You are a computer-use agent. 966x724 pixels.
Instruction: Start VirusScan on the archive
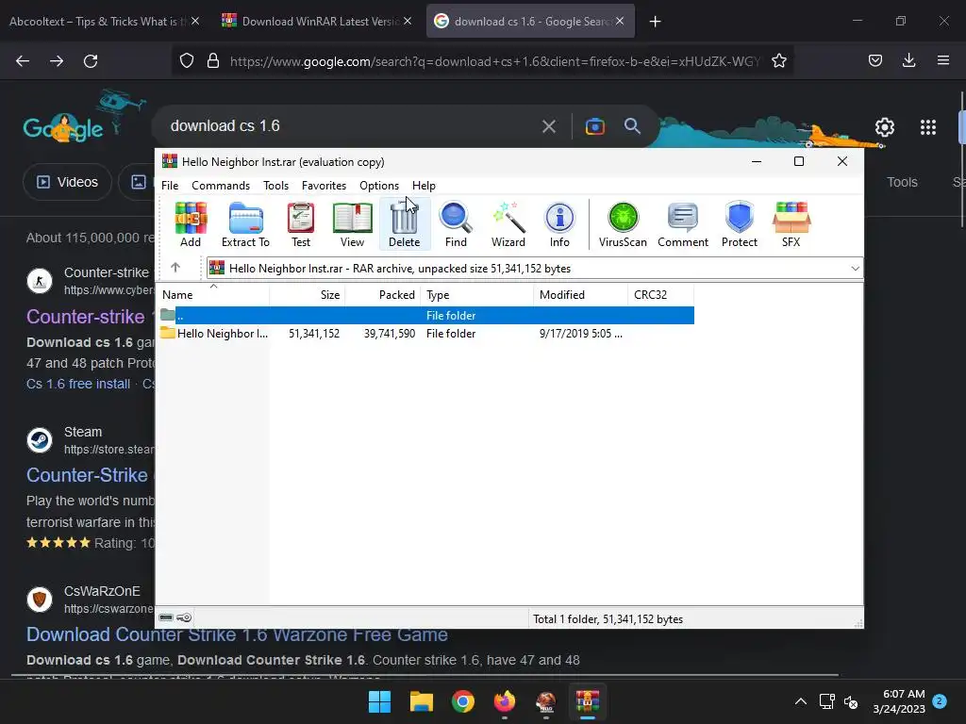623,224
